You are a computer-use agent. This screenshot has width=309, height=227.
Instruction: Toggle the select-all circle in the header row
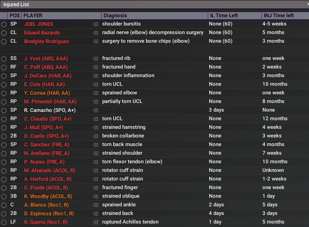click(x=4, y=16)
